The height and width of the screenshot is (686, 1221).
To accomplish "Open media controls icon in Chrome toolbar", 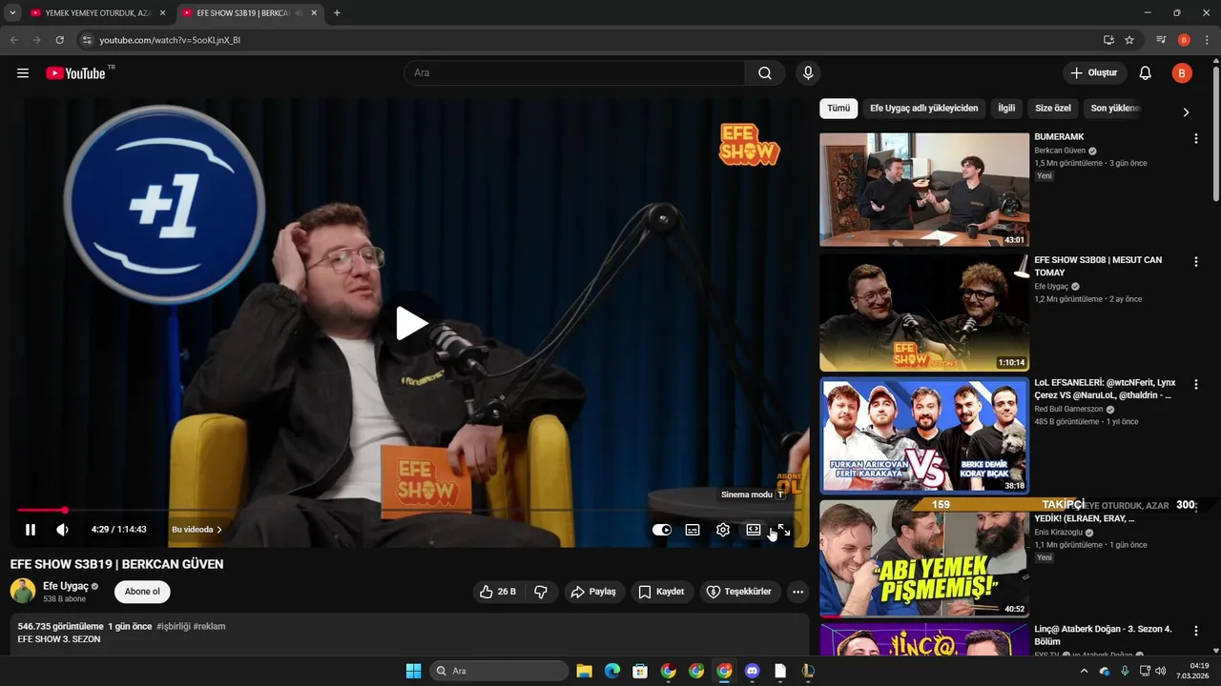I will pyautogui.click(x=1161, y=40).
